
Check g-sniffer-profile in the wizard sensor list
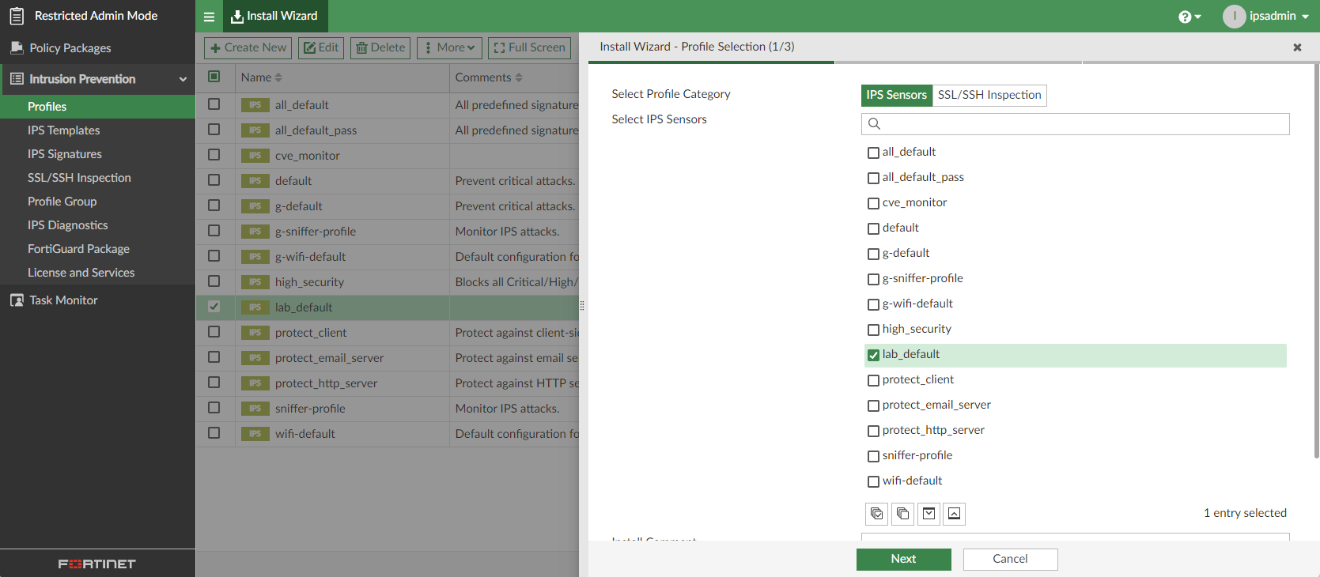coord(873,279)
